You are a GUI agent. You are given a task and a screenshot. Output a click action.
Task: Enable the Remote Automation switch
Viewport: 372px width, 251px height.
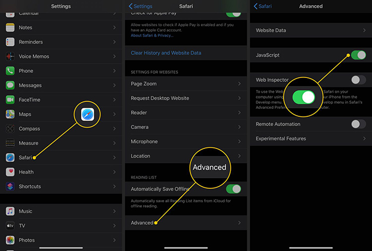(x=358, y=124)
